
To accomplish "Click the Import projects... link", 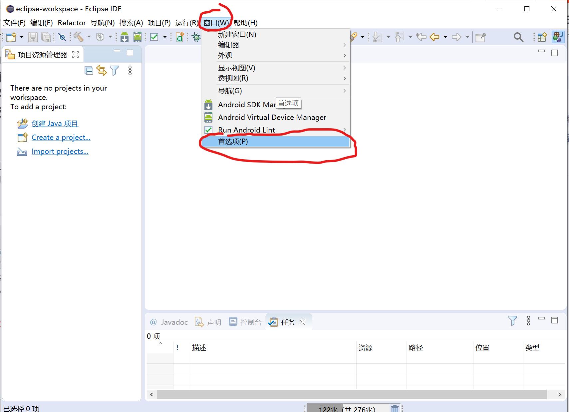I will [60, 152].
